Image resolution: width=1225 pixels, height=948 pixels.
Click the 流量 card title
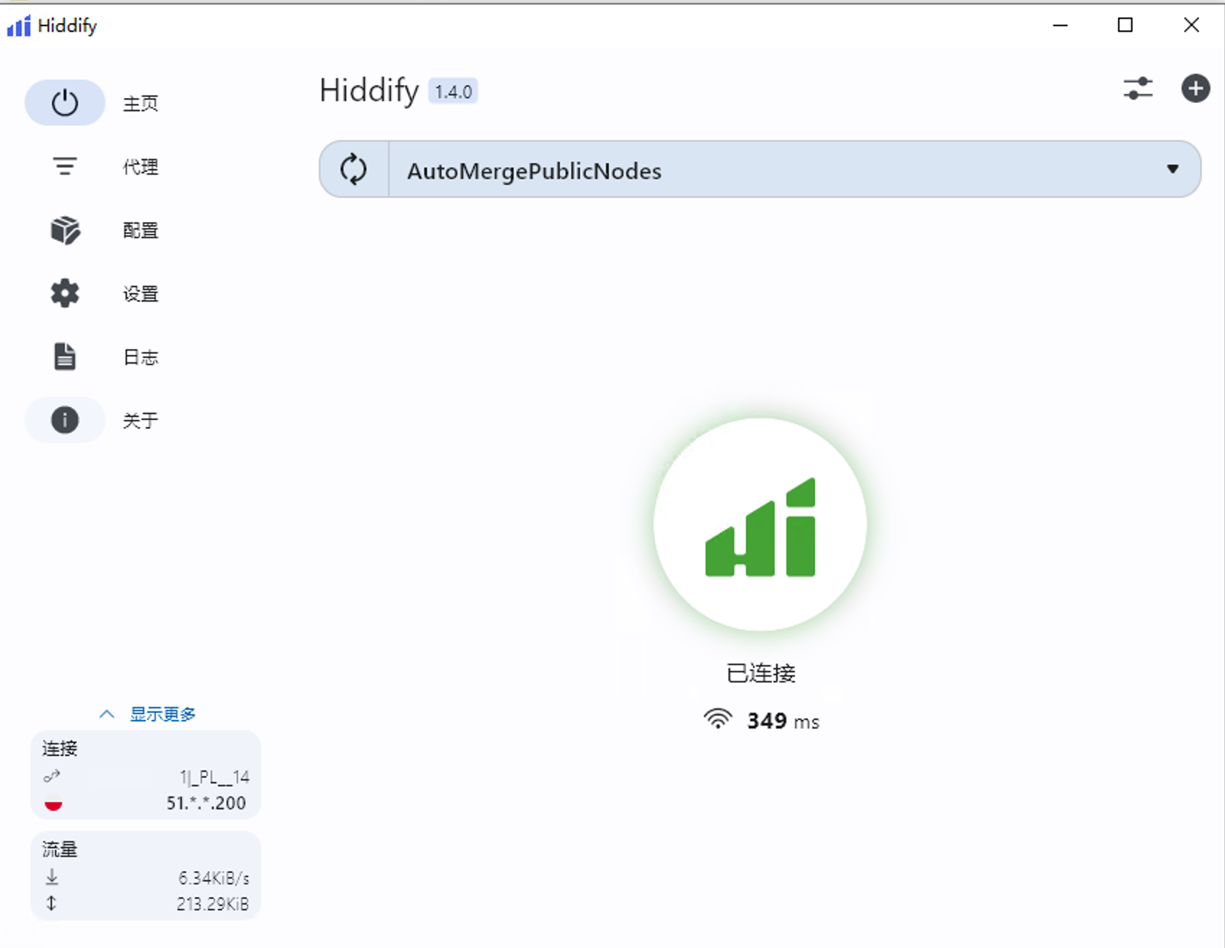60,849
